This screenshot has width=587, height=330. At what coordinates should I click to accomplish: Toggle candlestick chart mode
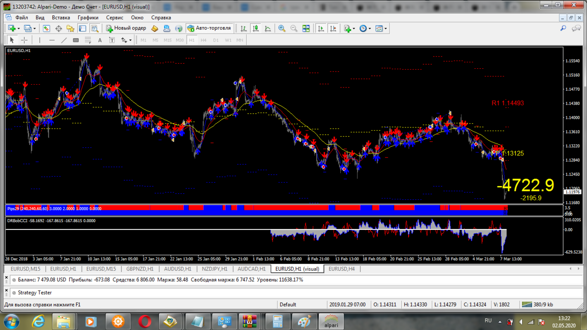tap(256, 28)
